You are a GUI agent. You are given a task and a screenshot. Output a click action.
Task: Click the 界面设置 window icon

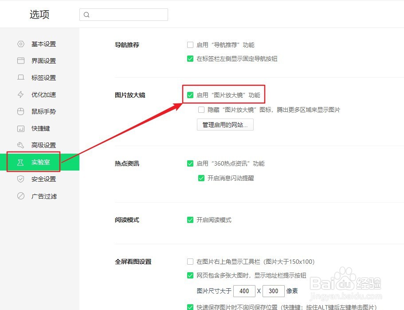coord(21,61)
